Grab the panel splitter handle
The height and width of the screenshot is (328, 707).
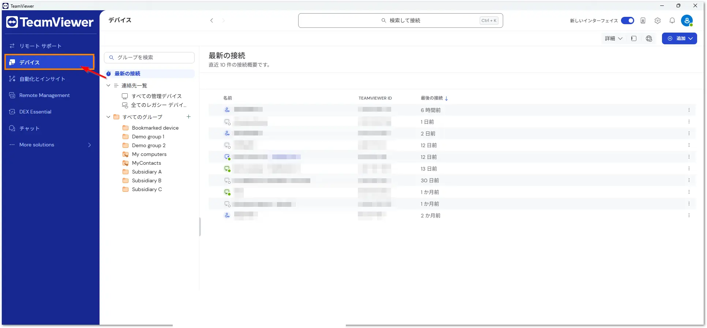pyautogui.click(x=200, y=227)
